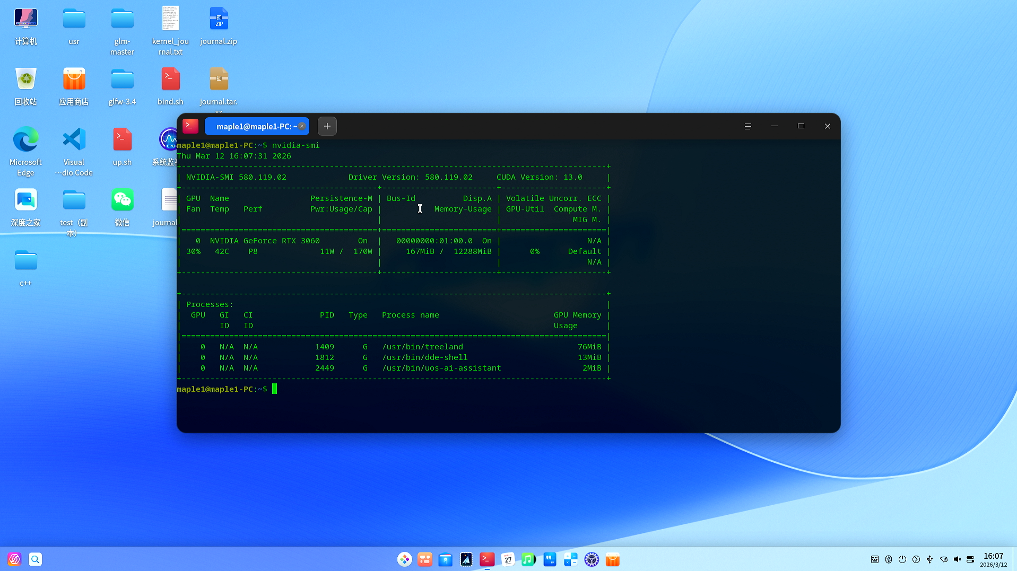Toggle the muted volume tray icon
Viewport: 1017px width, 571px height.
(957, 559)
